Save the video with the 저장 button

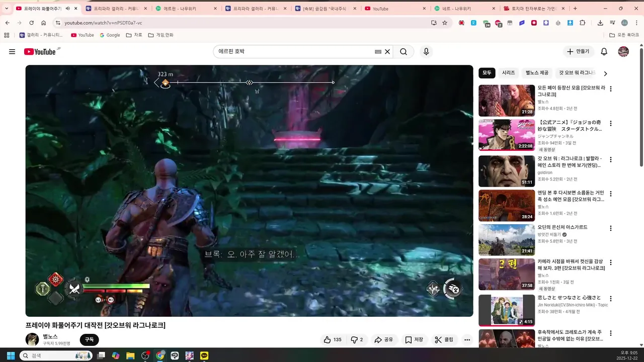click(x=414, y=340)
